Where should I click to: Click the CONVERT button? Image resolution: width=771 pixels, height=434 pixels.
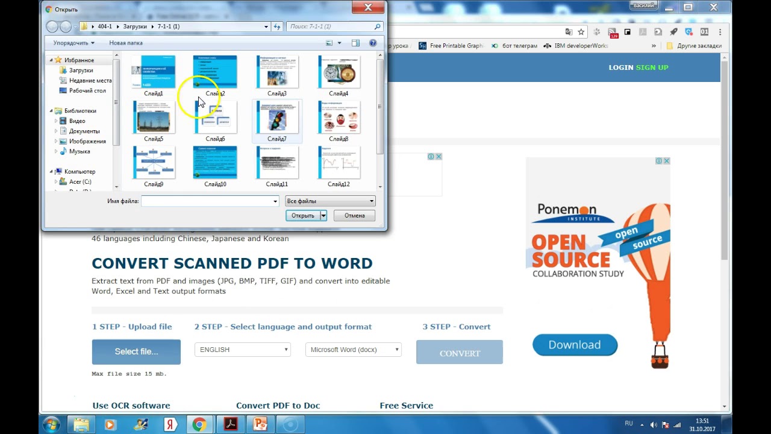tap(460, 353)
